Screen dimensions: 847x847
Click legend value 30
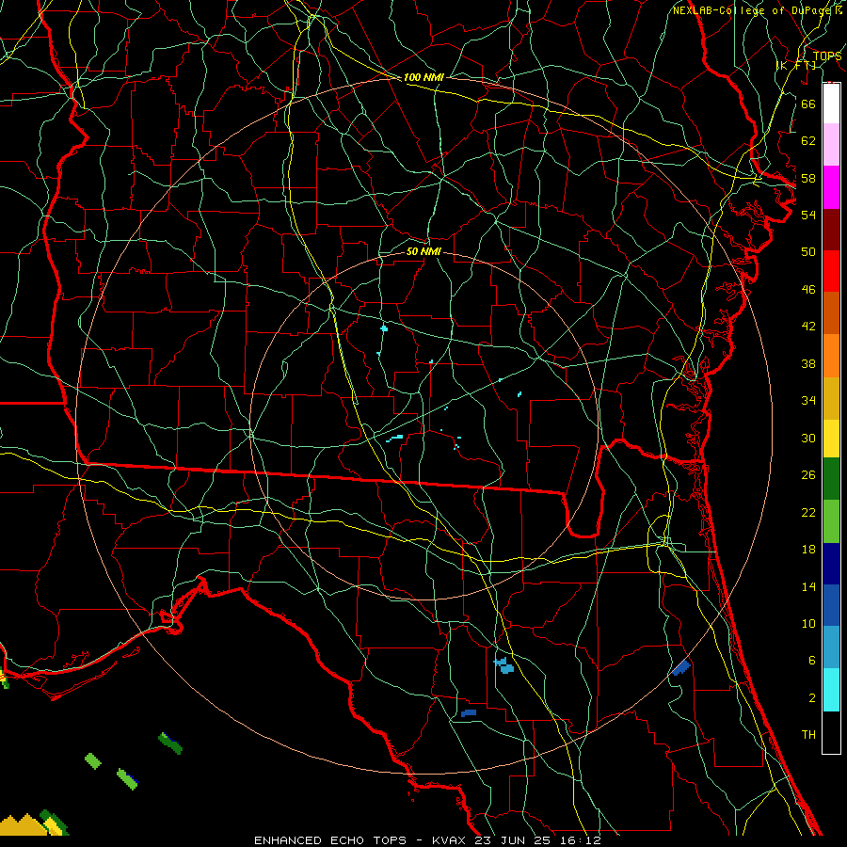click(x=808, y=438)
